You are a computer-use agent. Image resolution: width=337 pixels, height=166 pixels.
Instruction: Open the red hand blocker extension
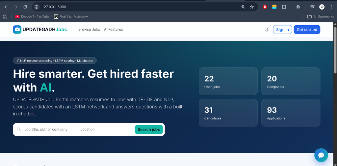(x=265, y=7)
